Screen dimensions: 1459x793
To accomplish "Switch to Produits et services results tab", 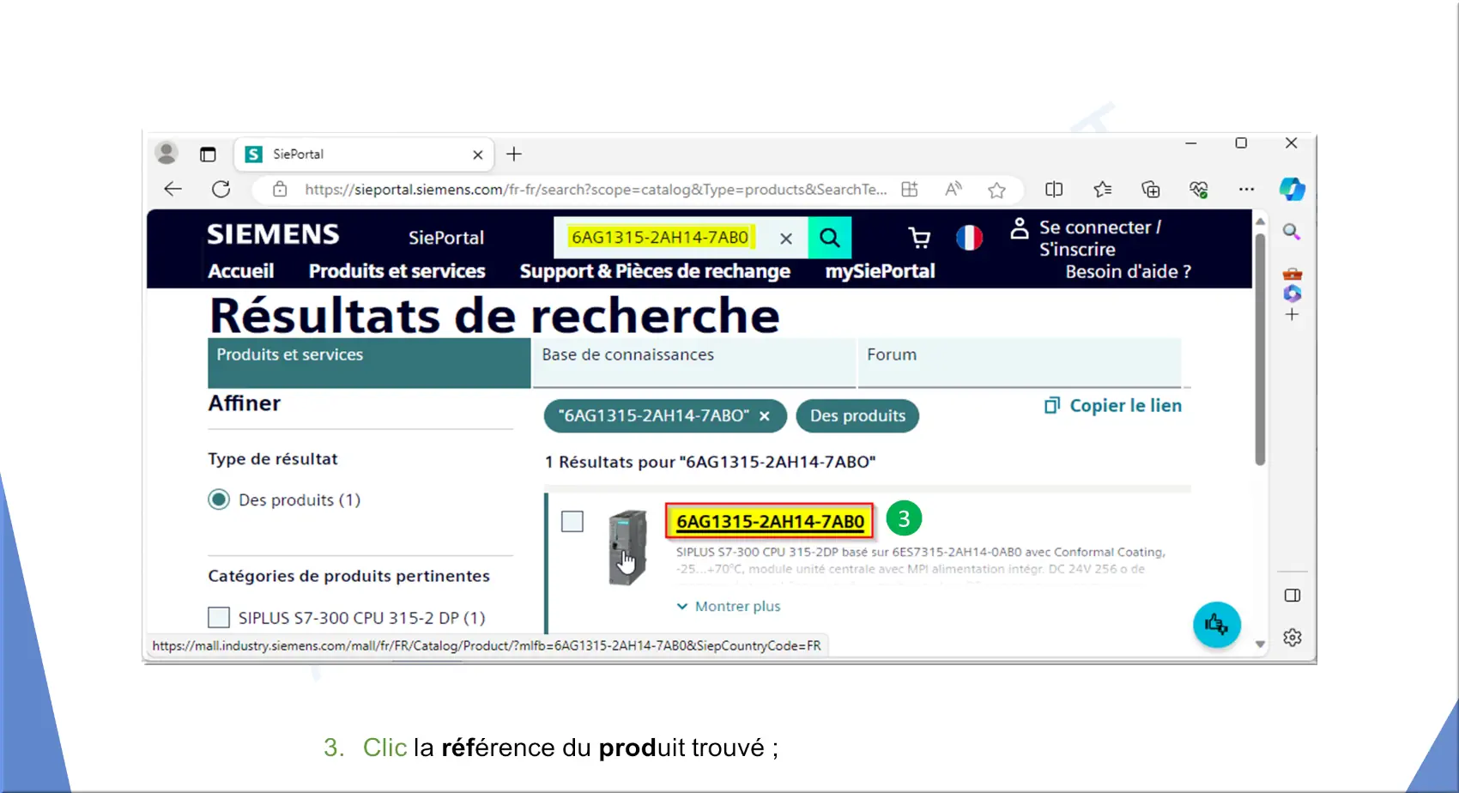I will coord(369,363).
